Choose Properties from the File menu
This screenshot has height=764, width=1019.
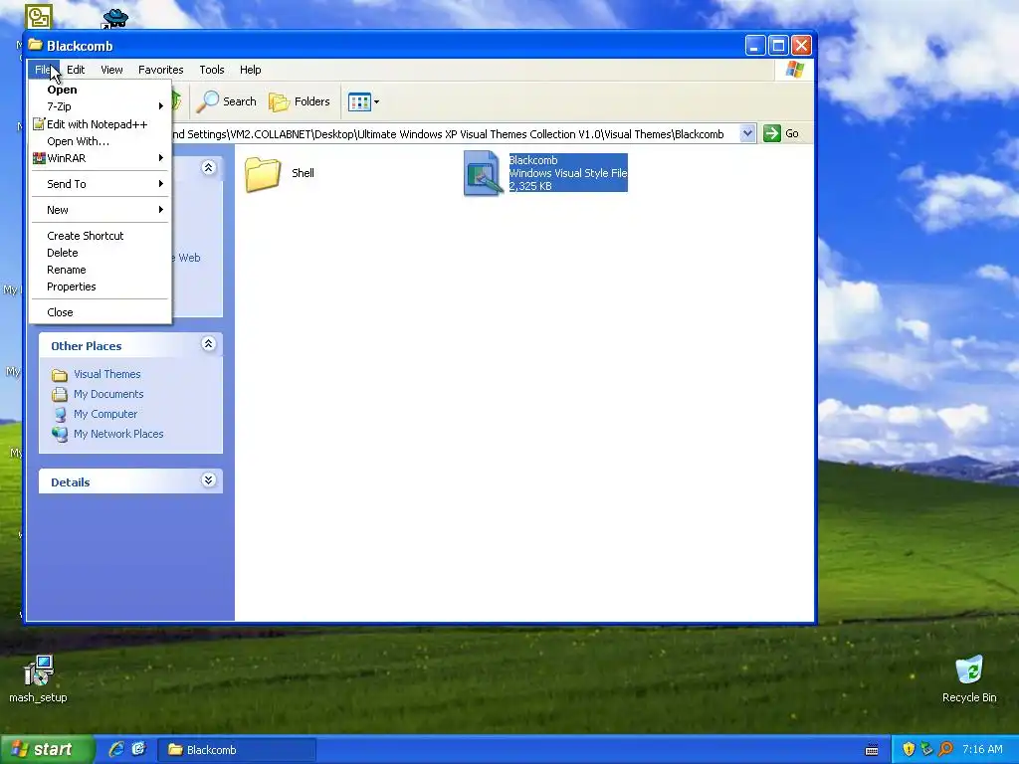click(x=101, y=286)
